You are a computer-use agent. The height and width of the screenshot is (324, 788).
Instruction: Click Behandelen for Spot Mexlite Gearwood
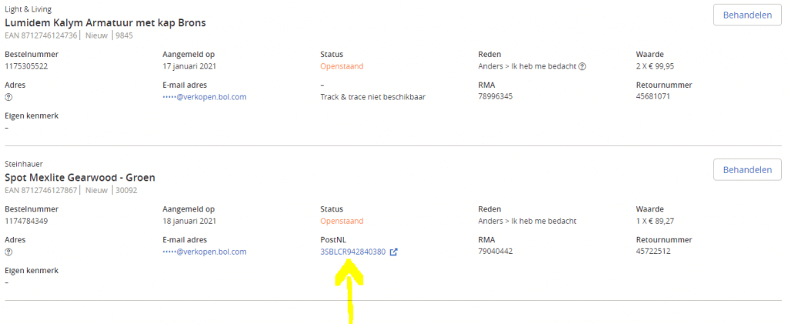pos(747,169)
